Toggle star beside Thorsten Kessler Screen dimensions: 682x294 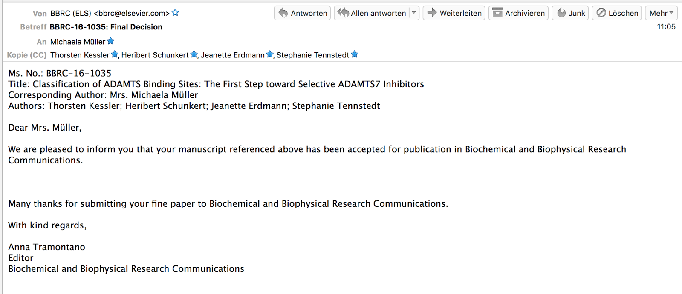click(x=115, y=54)
